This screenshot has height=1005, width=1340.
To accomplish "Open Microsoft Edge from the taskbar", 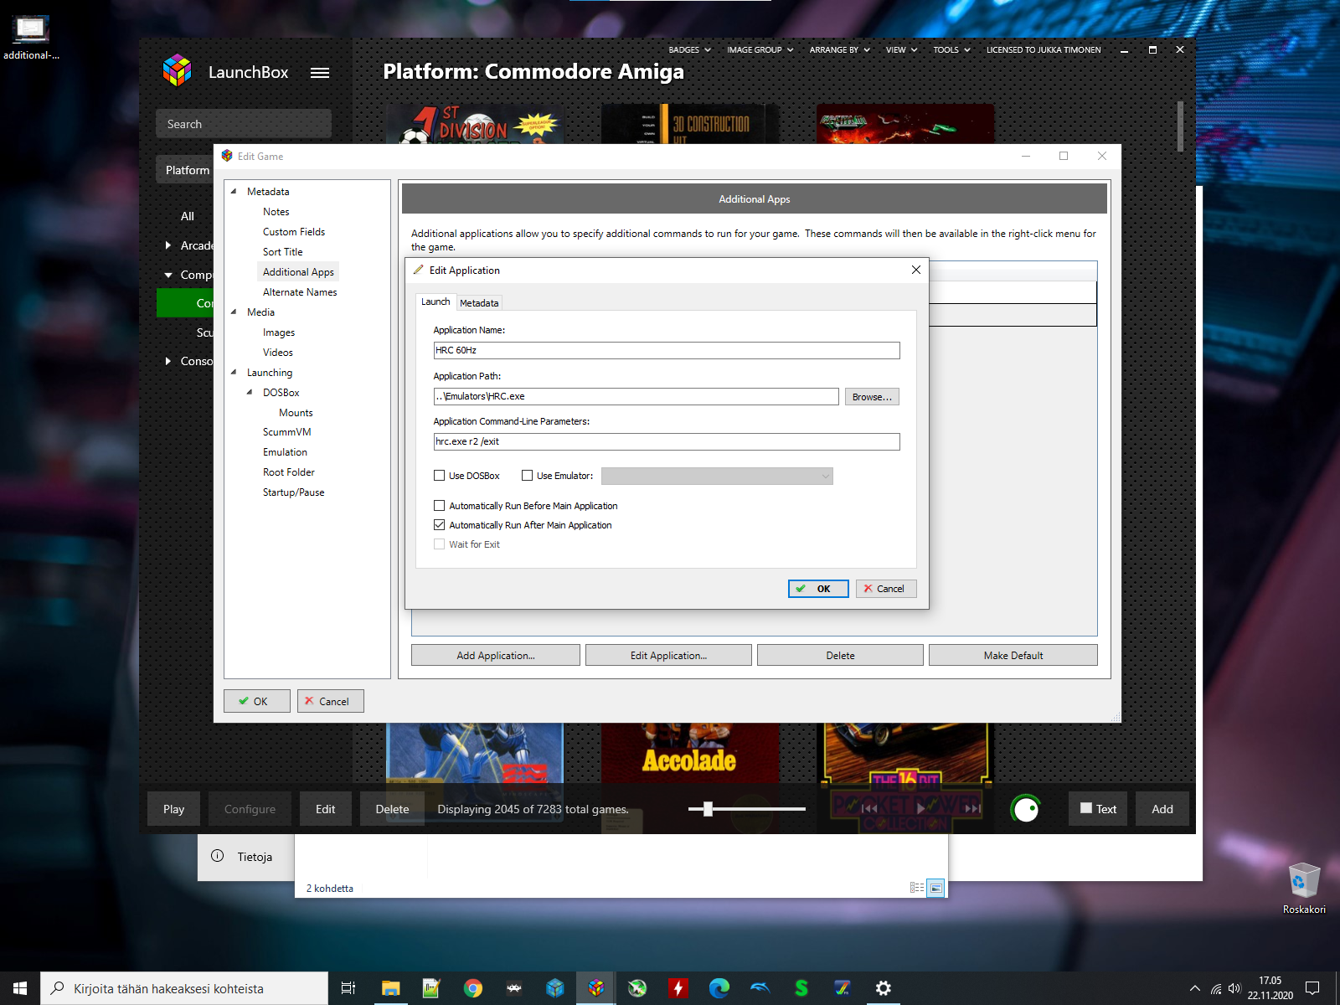I will pos(719,988).
